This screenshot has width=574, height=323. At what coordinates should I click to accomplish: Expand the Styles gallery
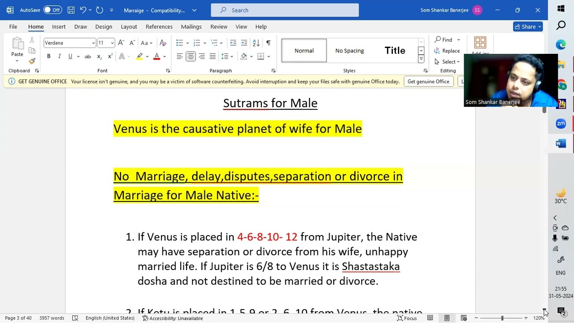pos(421,59)
